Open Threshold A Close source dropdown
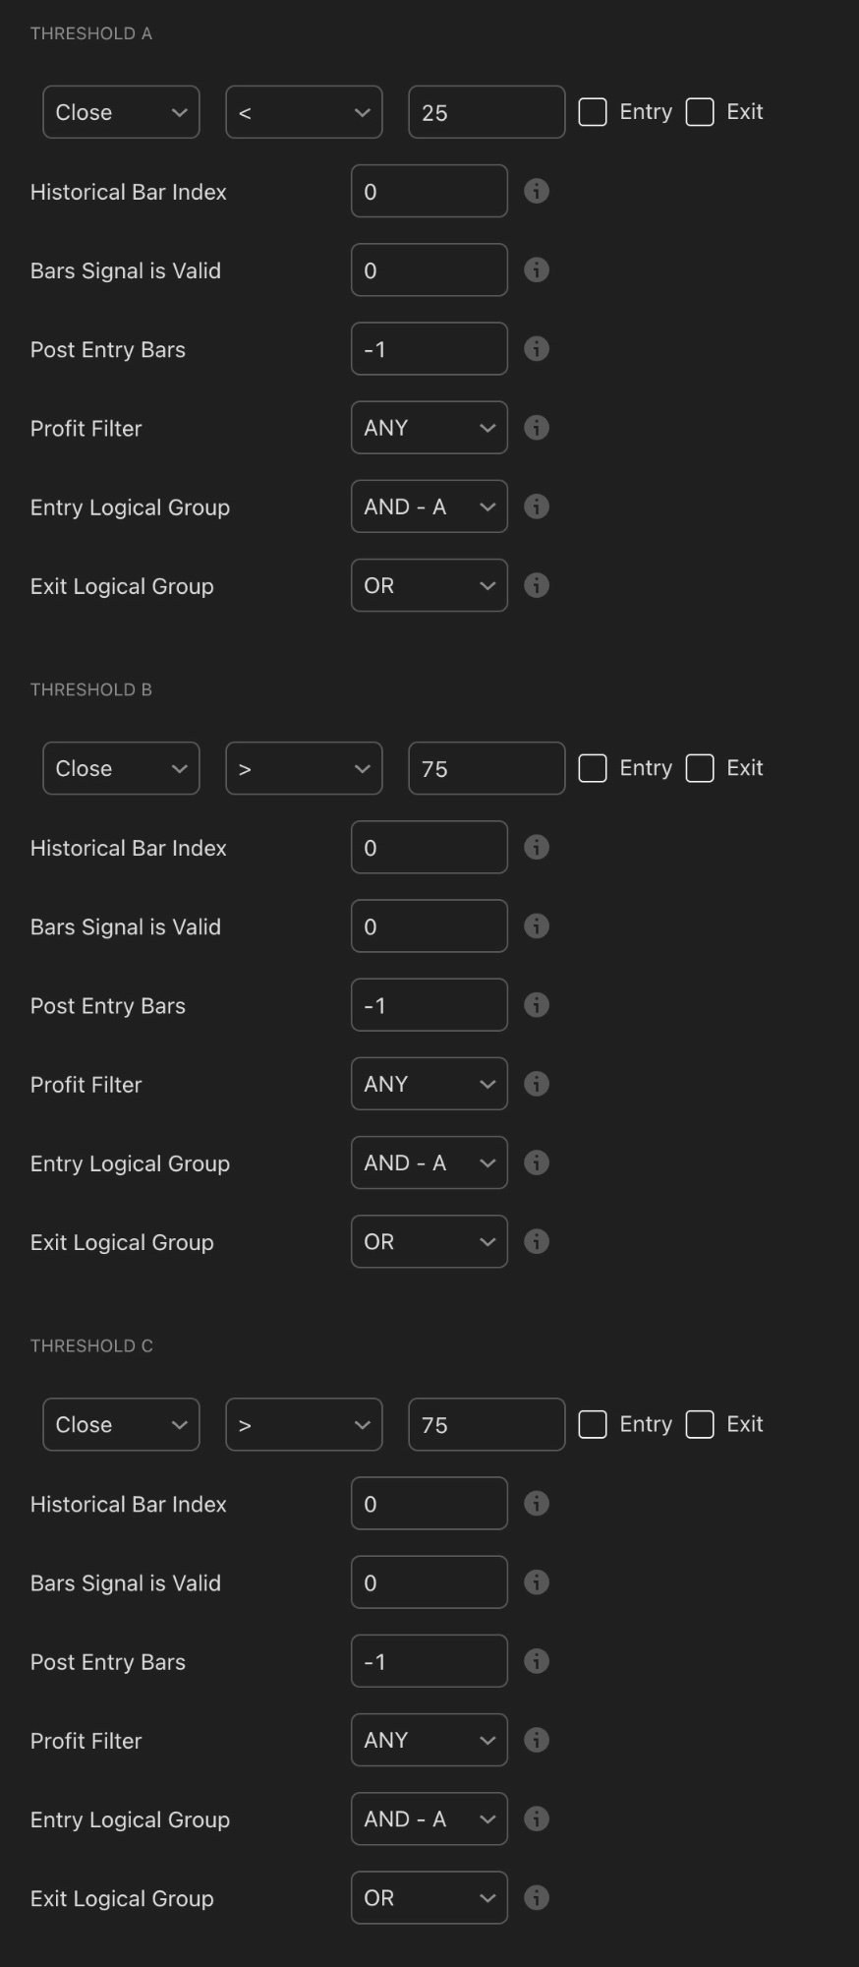 pos(121,112)
